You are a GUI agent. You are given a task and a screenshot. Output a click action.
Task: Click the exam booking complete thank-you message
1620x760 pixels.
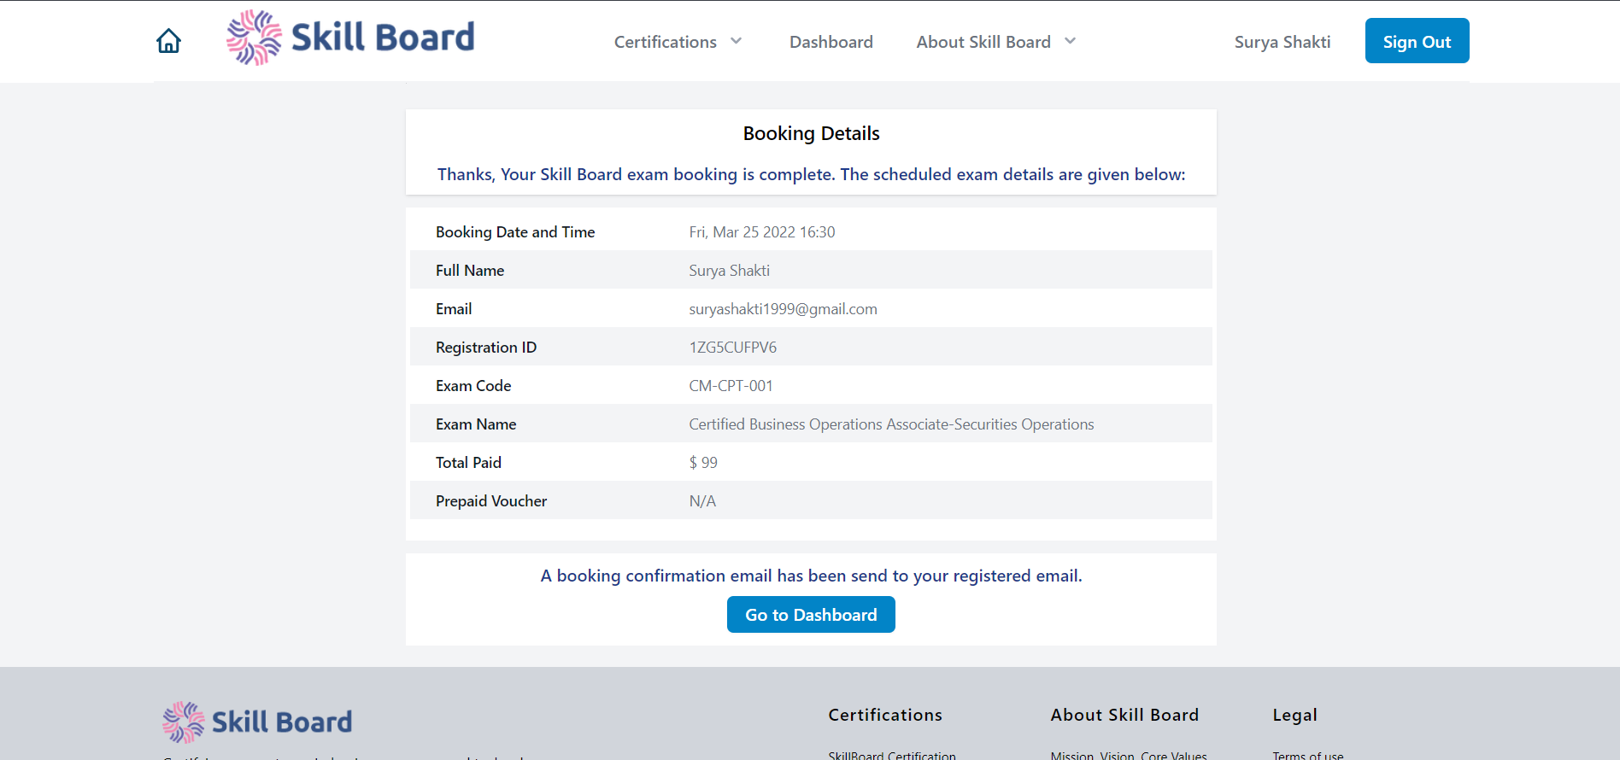[811, 174]
